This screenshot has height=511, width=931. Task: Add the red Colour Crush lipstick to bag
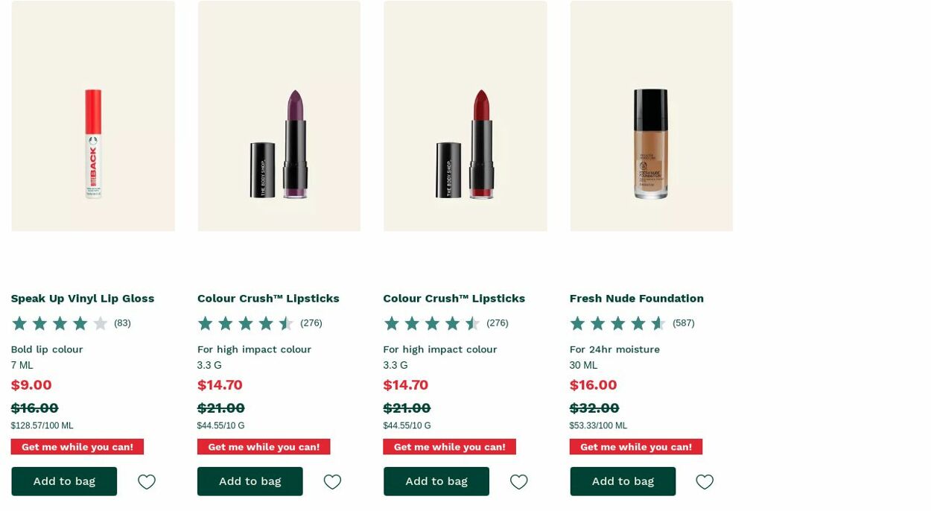[x=436, y=480]
